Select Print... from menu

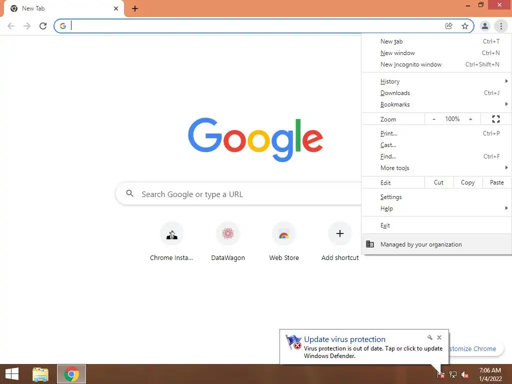[x=436, y=133]
